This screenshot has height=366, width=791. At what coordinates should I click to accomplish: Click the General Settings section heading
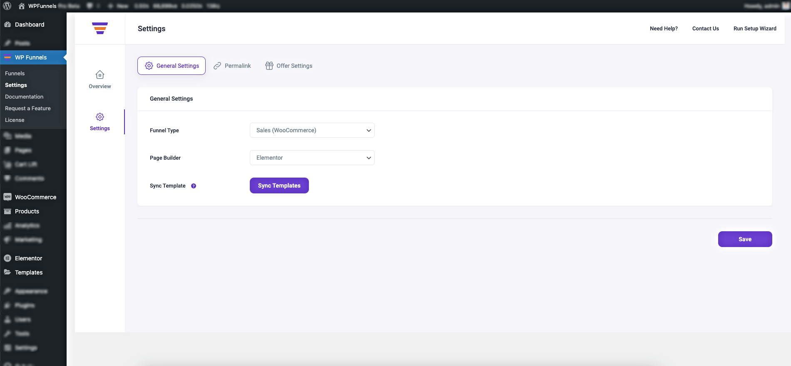pyautogui.click(x=172, y=99)
